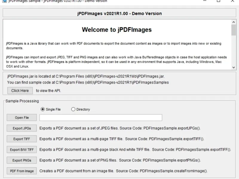Open a file with Open File button
239x179 pixels.
click(22, 118)
